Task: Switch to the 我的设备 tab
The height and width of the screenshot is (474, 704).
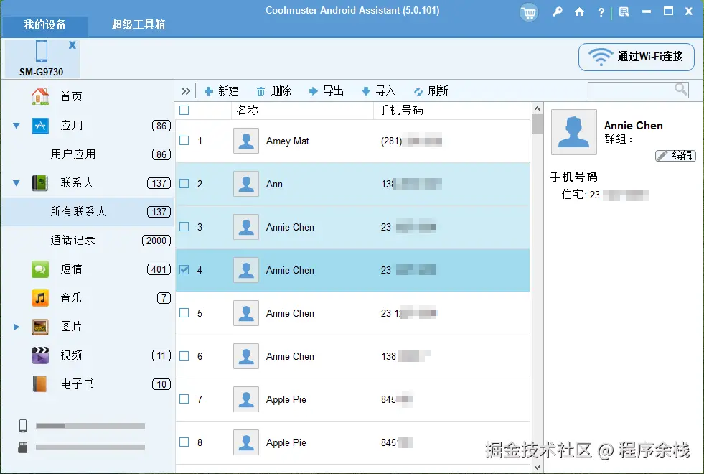Action: point(44,24)
